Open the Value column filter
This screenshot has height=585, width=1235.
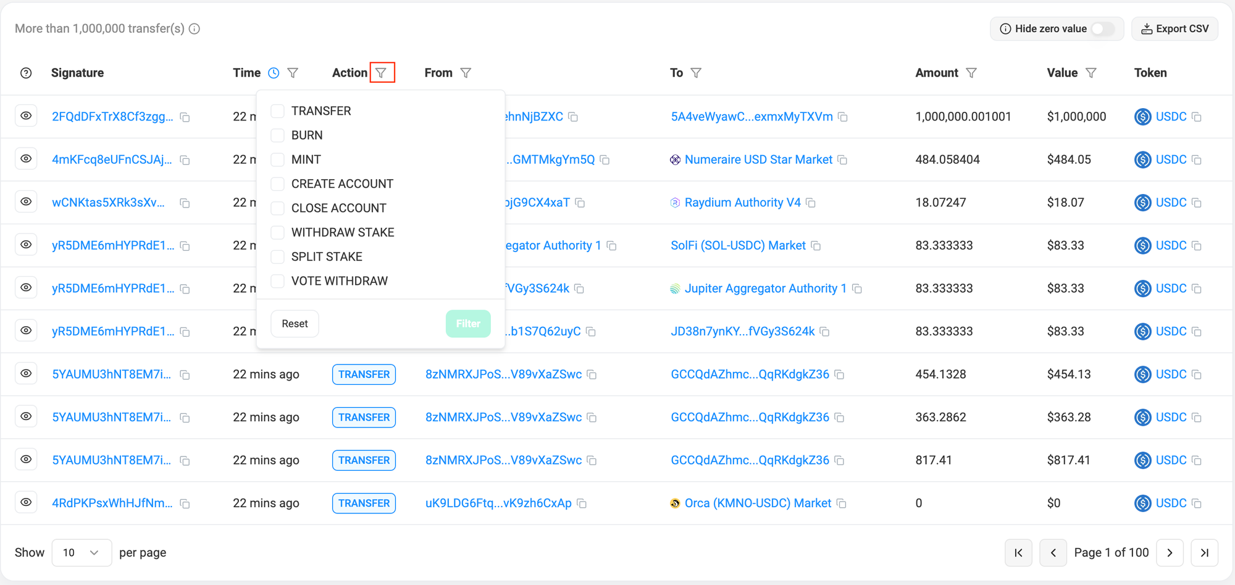(1091, 73)
